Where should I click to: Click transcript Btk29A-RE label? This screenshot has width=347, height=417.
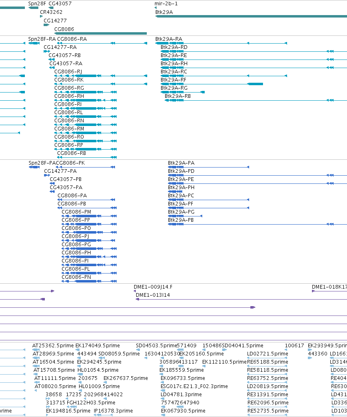pyautogui.click(x=174, y=55)
